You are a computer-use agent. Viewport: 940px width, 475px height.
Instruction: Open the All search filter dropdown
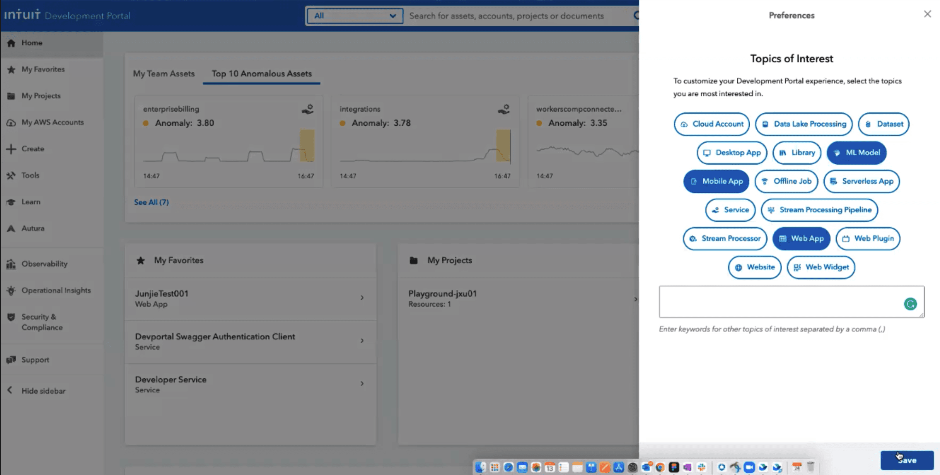355,16
